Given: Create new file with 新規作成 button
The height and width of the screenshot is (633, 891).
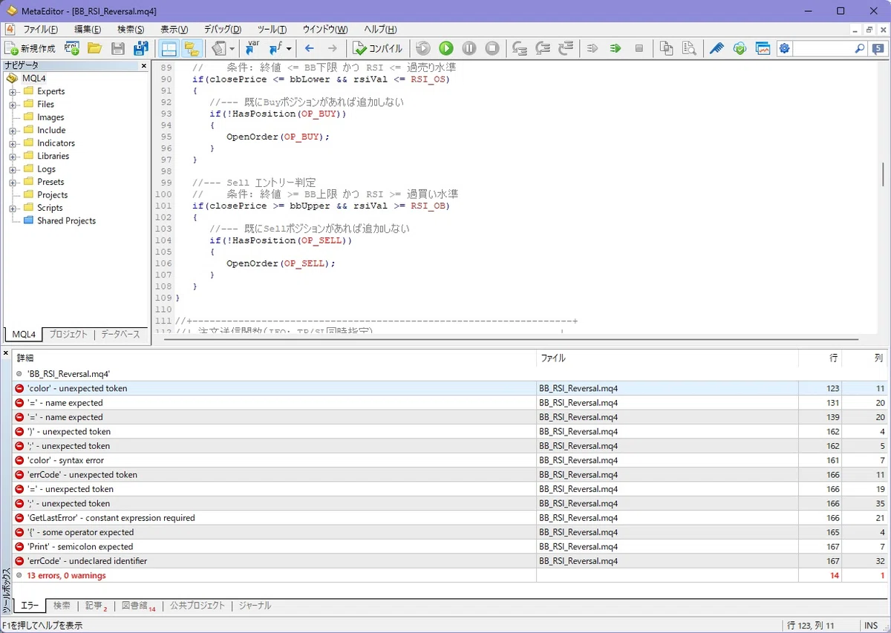Looking at the screenshot, I should [30, 48].
